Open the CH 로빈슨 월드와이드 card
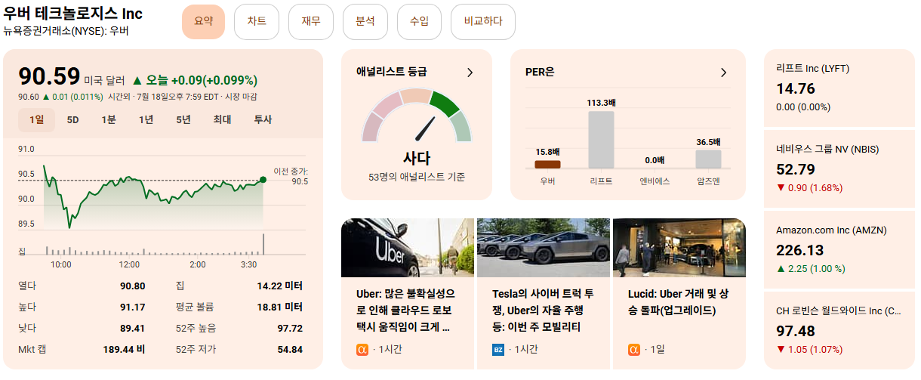921x380 pixels. 839,330
